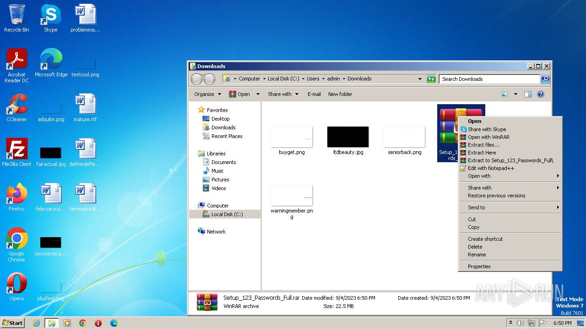Select Downloads under Favorites
This screenshot has height=329, width=586.
click(219, 127)
